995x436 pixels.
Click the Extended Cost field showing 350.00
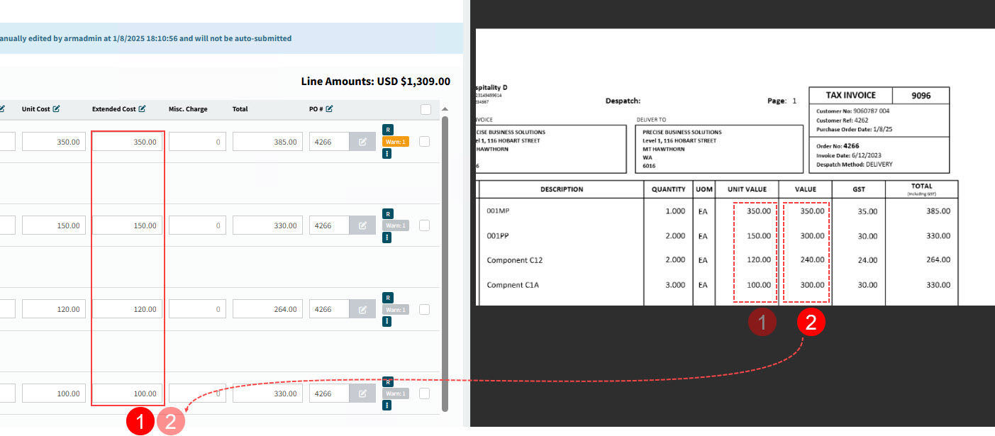point(128,142)
